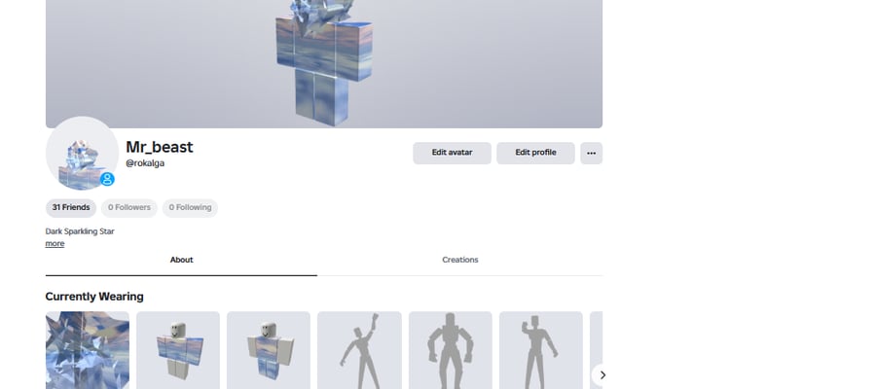This screenshot has width=876, height=389.
Task: Click the circular profile avatar headshot
Action: (x=82, y=153)
